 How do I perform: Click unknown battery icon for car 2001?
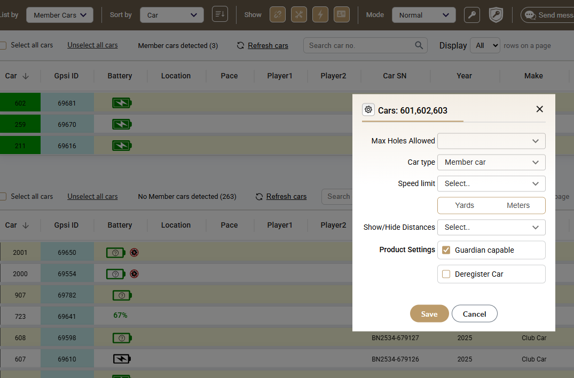click(x=116, y=253)
